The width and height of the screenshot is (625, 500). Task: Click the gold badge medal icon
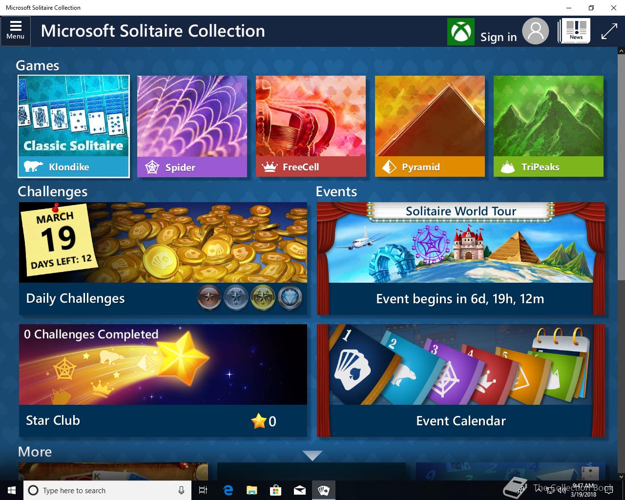coord(263,297)
